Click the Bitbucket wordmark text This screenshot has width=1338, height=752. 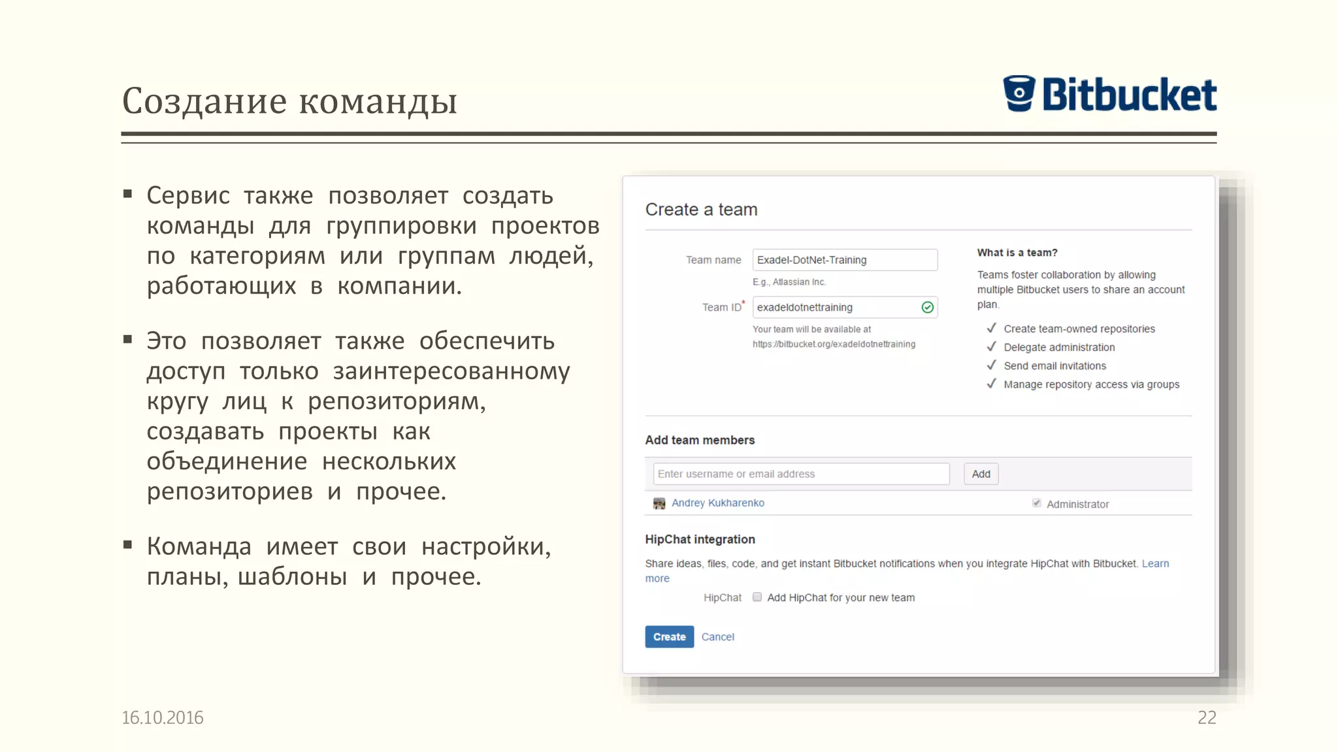(1129, 95)
